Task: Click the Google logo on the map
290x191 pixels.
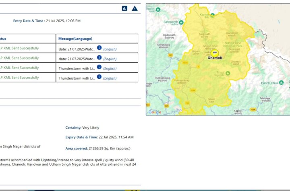Action: (x=155, y=112)
